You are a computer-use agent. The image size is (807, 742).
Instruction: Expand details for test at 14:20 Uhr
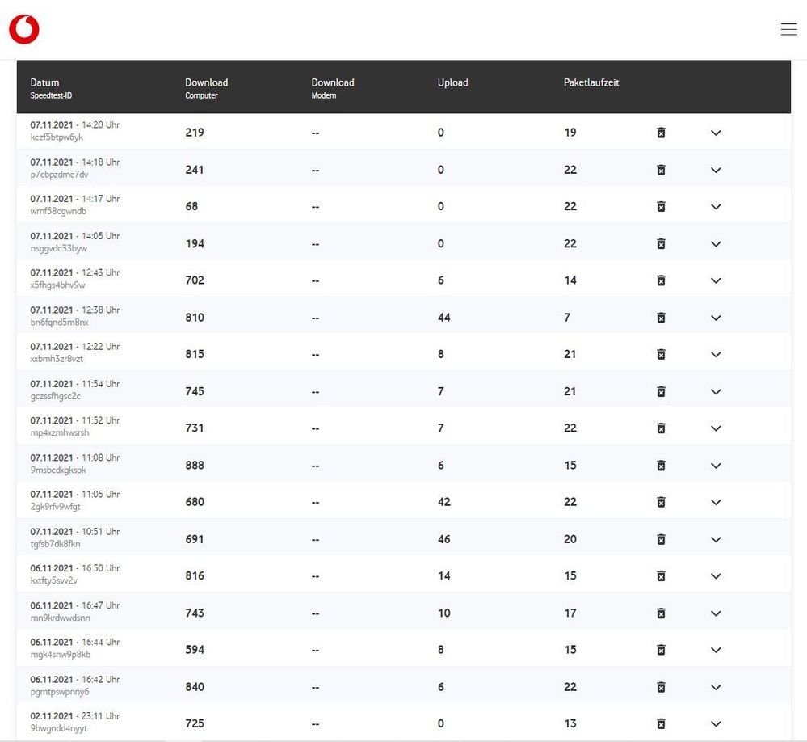coord(716,133)
